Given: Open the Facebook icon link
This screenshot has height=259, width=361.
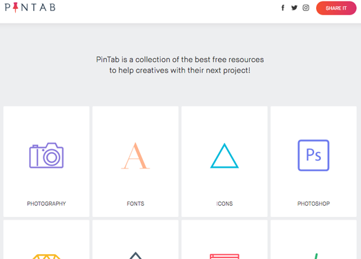Looking at the screenshot, I should point(283,8).
